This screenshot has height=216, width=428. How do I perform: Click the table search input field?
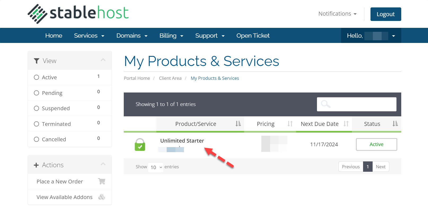(x=357, y=104)
